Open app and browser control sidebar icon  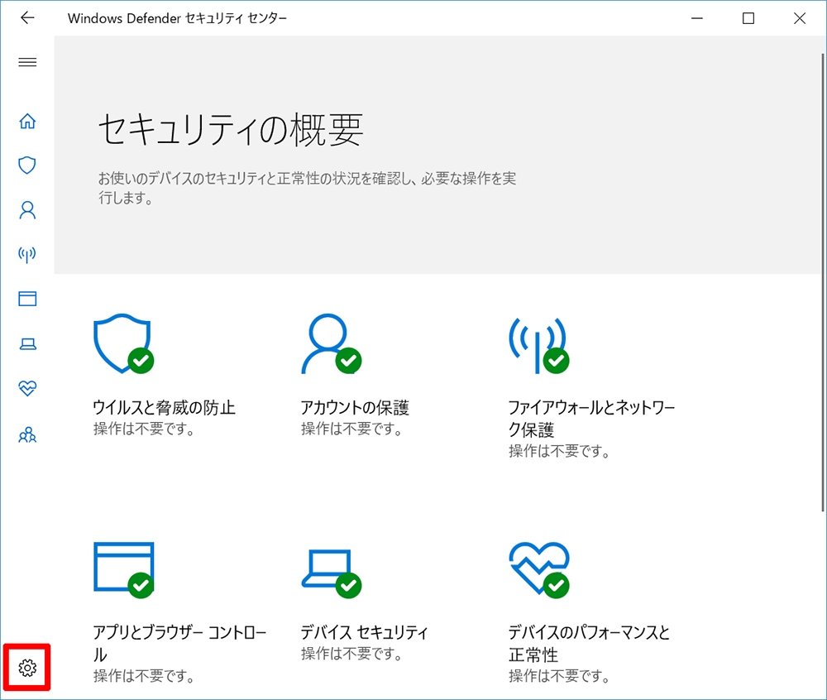27,299
